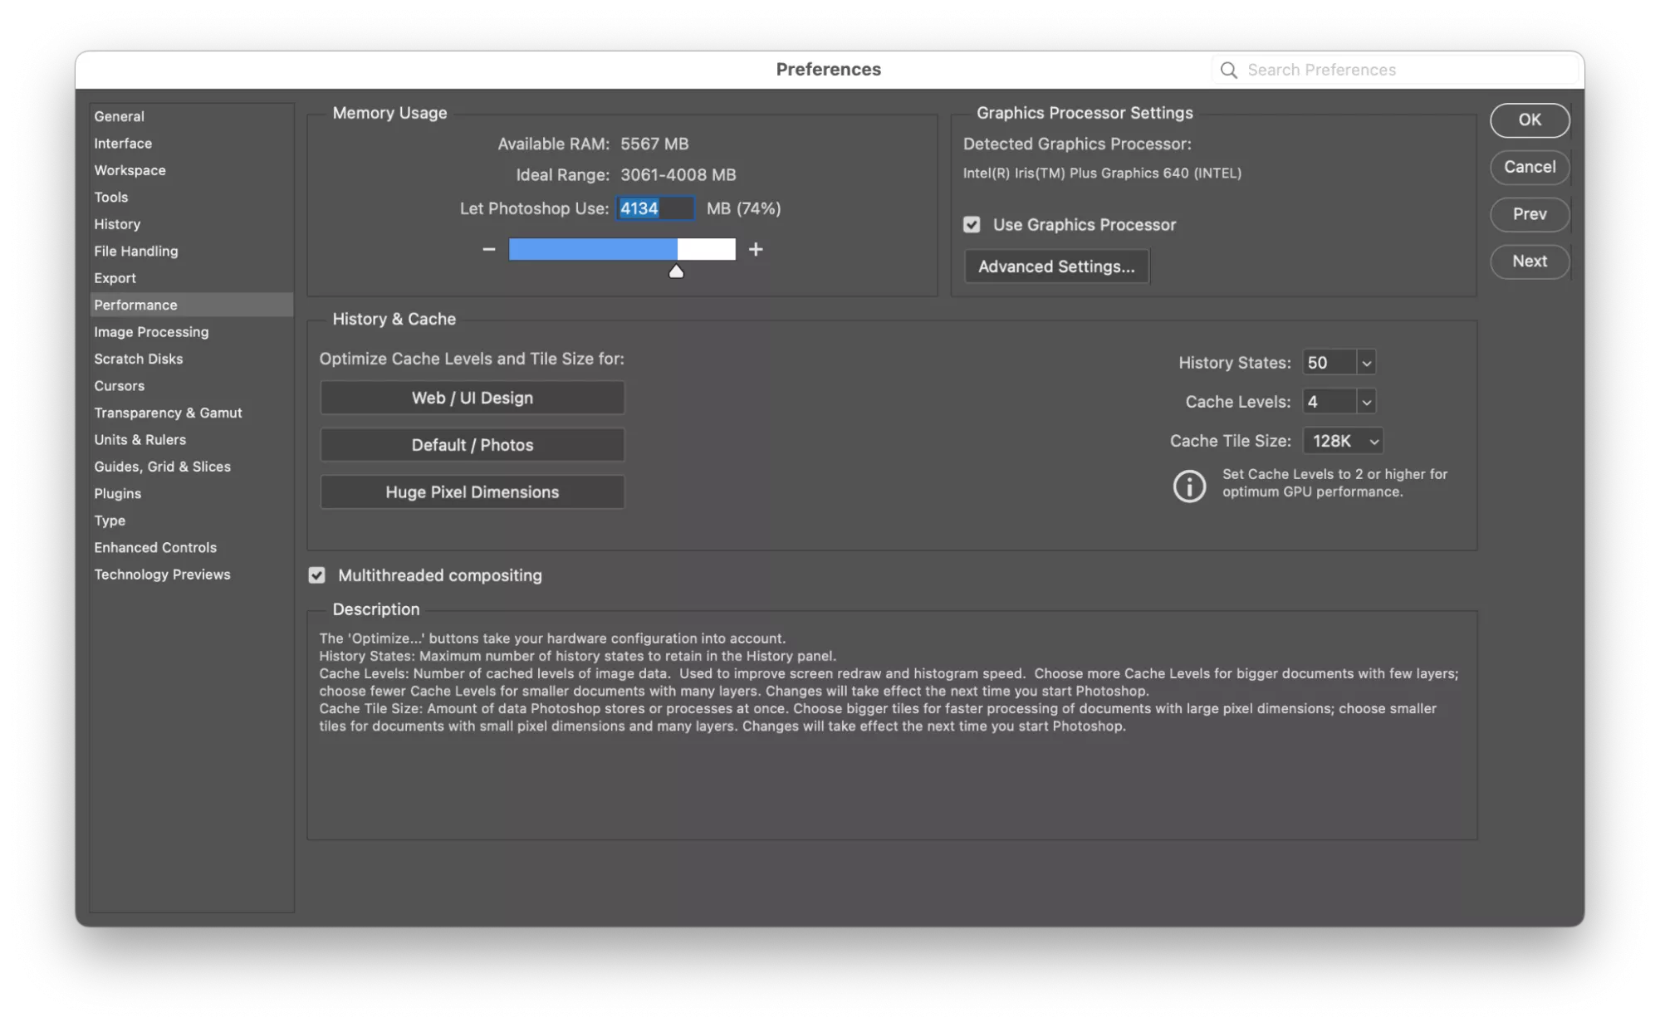Click the Intel Iris Plus Graphics 640 text

tap(1102, 174)
